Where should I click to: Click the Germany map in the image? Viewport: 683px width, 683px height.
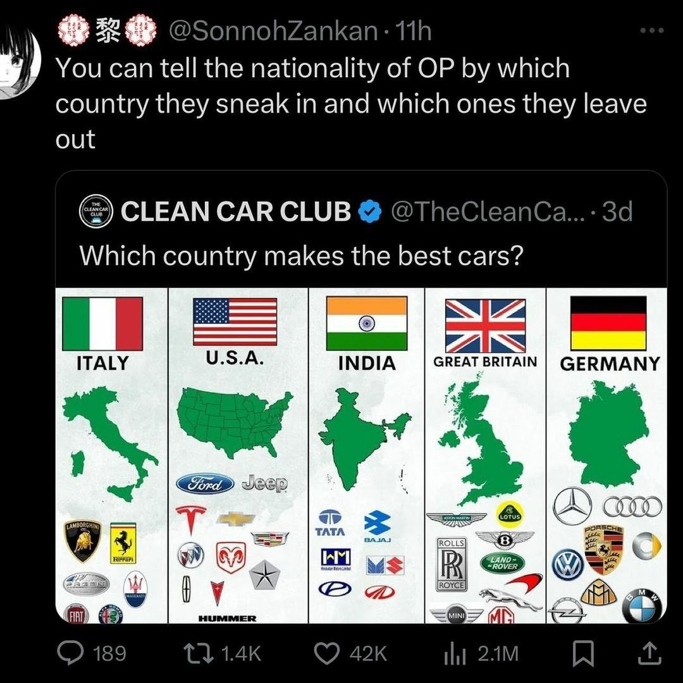point(607,434)
